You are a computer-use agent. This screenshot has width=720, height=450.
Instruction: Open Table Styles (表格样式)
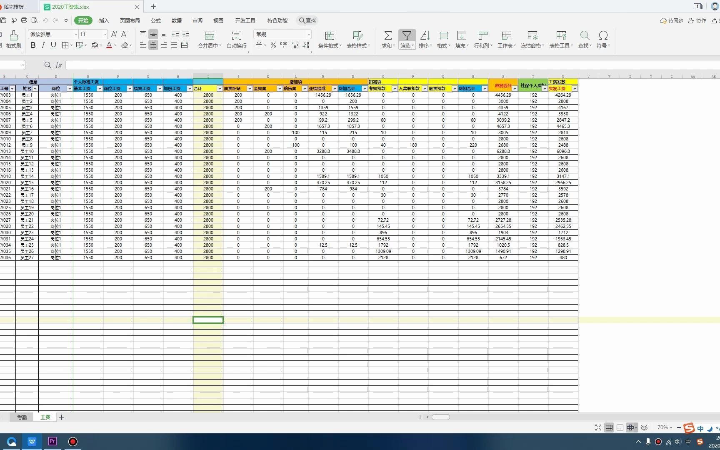coord(358,40)
